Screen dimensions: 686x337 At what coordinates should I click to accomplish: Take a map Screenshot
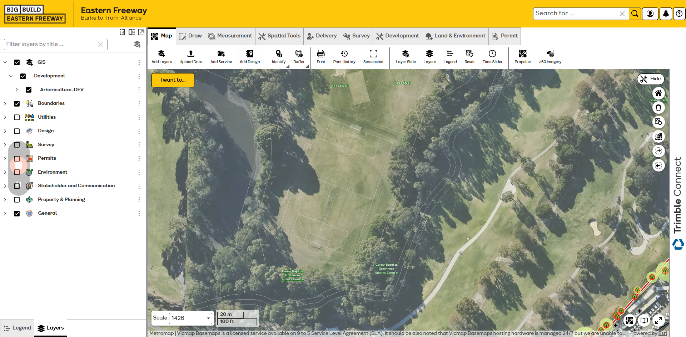click(x=373, y=57)
